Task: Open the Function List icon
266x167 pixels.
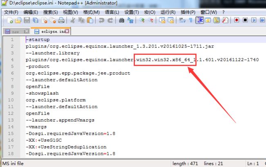Action: 225,20
